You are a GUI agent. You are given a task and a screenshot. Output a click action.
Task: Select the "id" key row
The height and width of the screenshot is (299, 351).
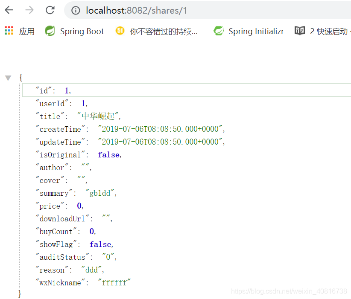pyautogui.click(x=187, y=90)
